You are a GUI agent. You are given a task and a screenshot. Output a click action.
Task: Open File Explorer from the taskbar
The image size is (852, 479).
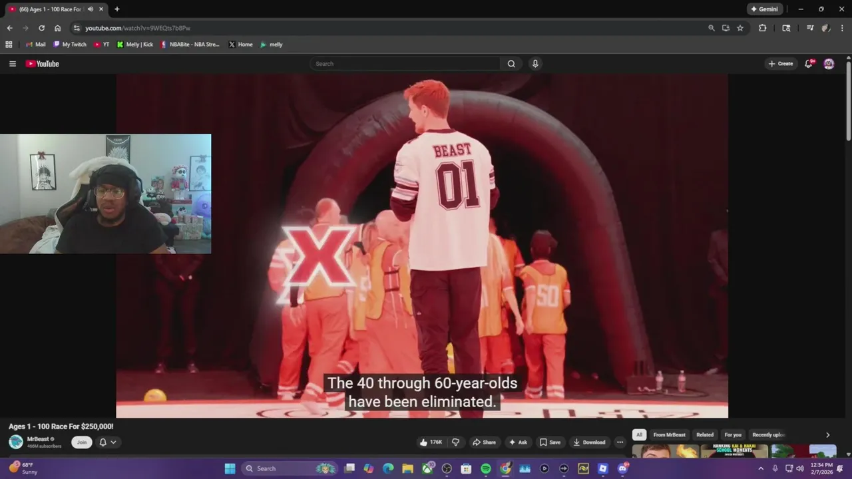pyautogui.click(x=407, y=468)
